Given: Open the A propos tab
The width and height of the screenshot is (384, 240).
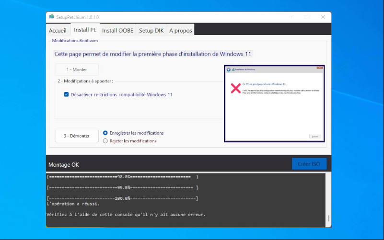Looking at the screenshot, I should point(180,30).
